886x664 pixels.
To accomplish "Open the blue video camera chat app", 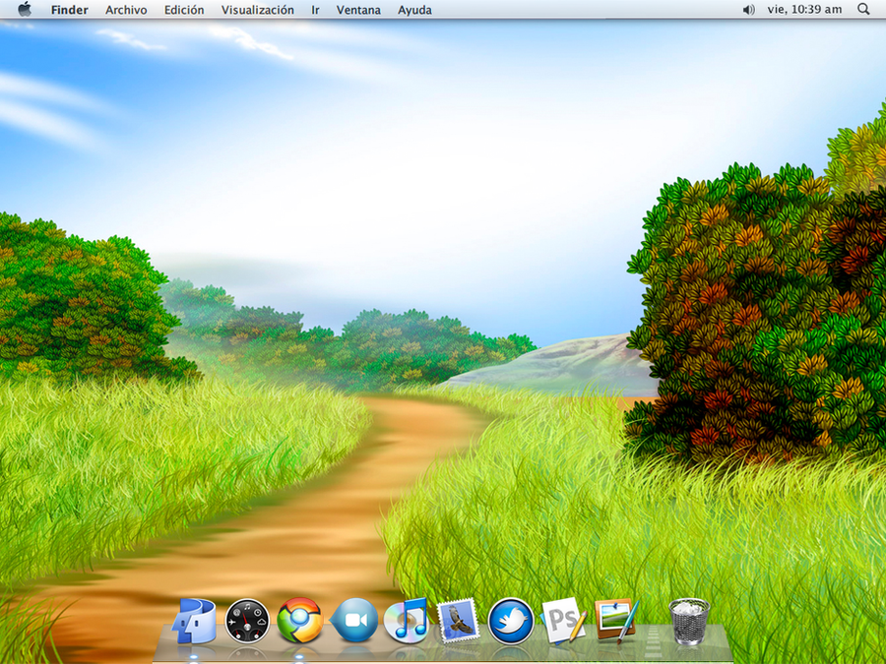I will (353, 621).
